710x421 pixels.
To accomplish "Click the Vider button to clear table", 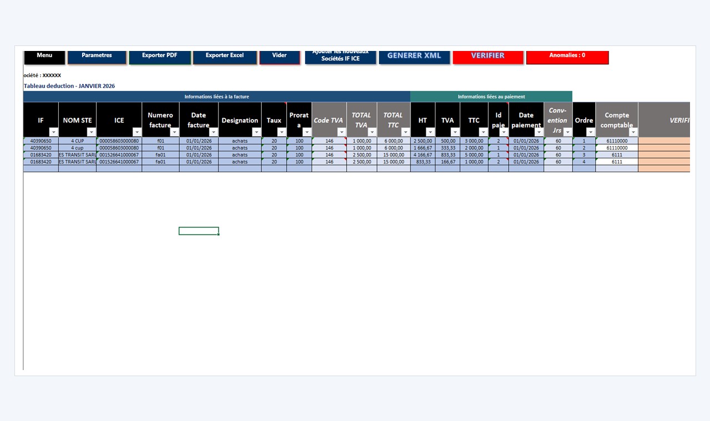I will coord(280,57).
